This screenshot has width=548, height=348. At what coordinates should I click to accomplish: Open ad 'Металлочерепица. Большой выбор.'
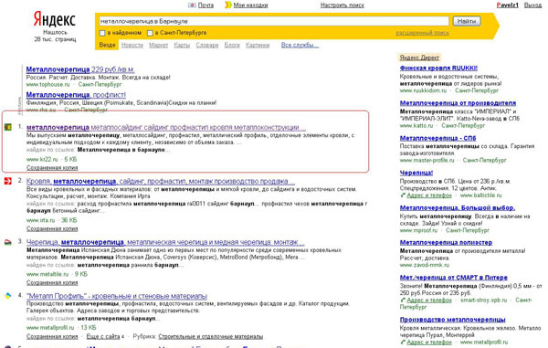click(x=458, y=208)
